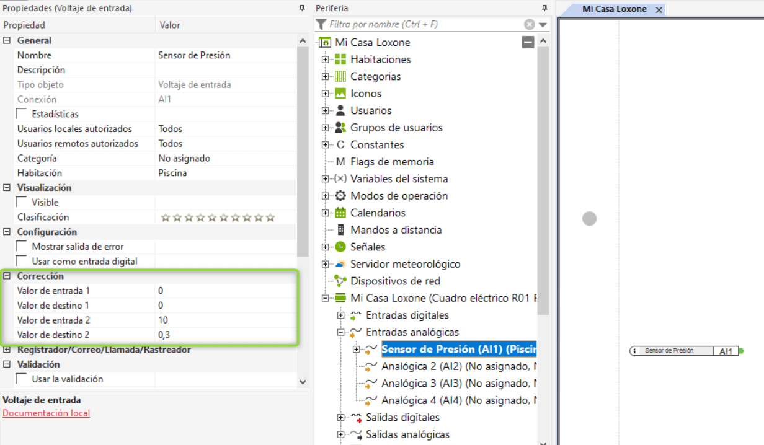Expand the Entradas digitales tree node
Screen dimensions: 764x445
click(340, 315)
